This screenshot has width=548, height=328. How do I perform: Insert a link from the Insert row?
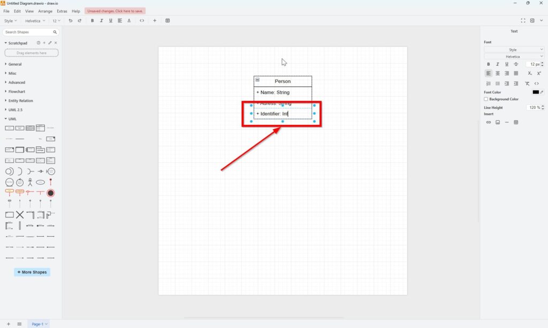[x=488, y=122]
